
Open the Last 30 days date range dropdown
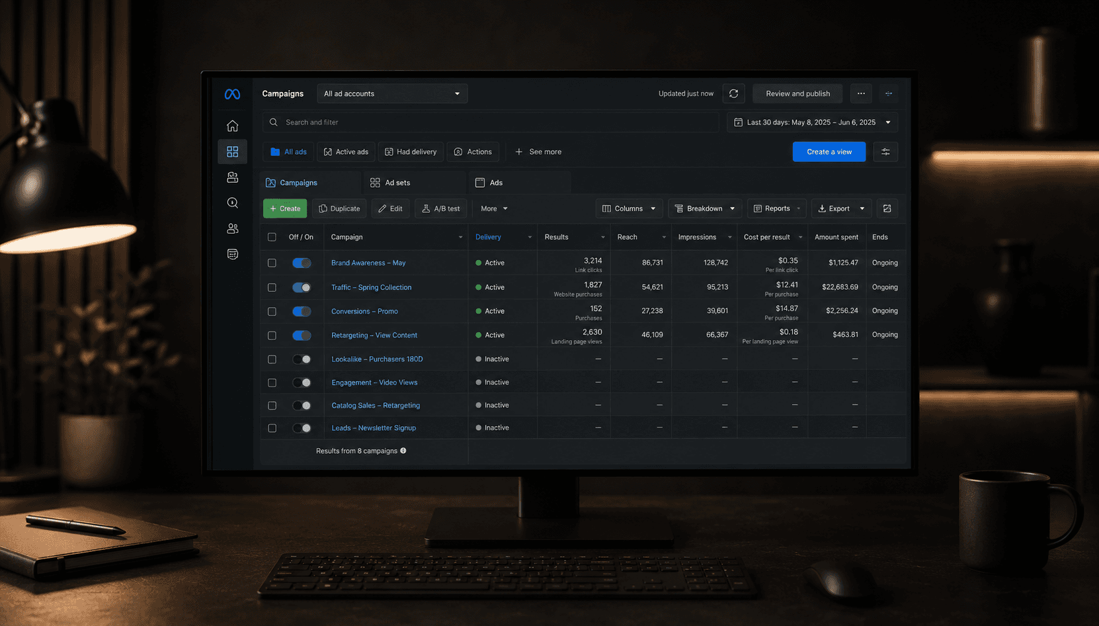click(813, 122)
